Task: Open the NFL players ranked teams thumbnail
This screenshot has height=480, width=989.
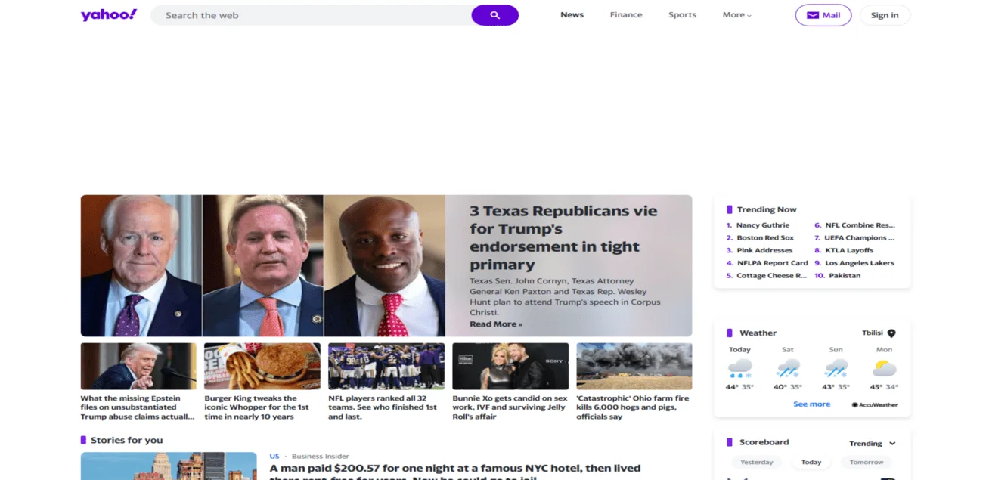Action: coord(386,366)
